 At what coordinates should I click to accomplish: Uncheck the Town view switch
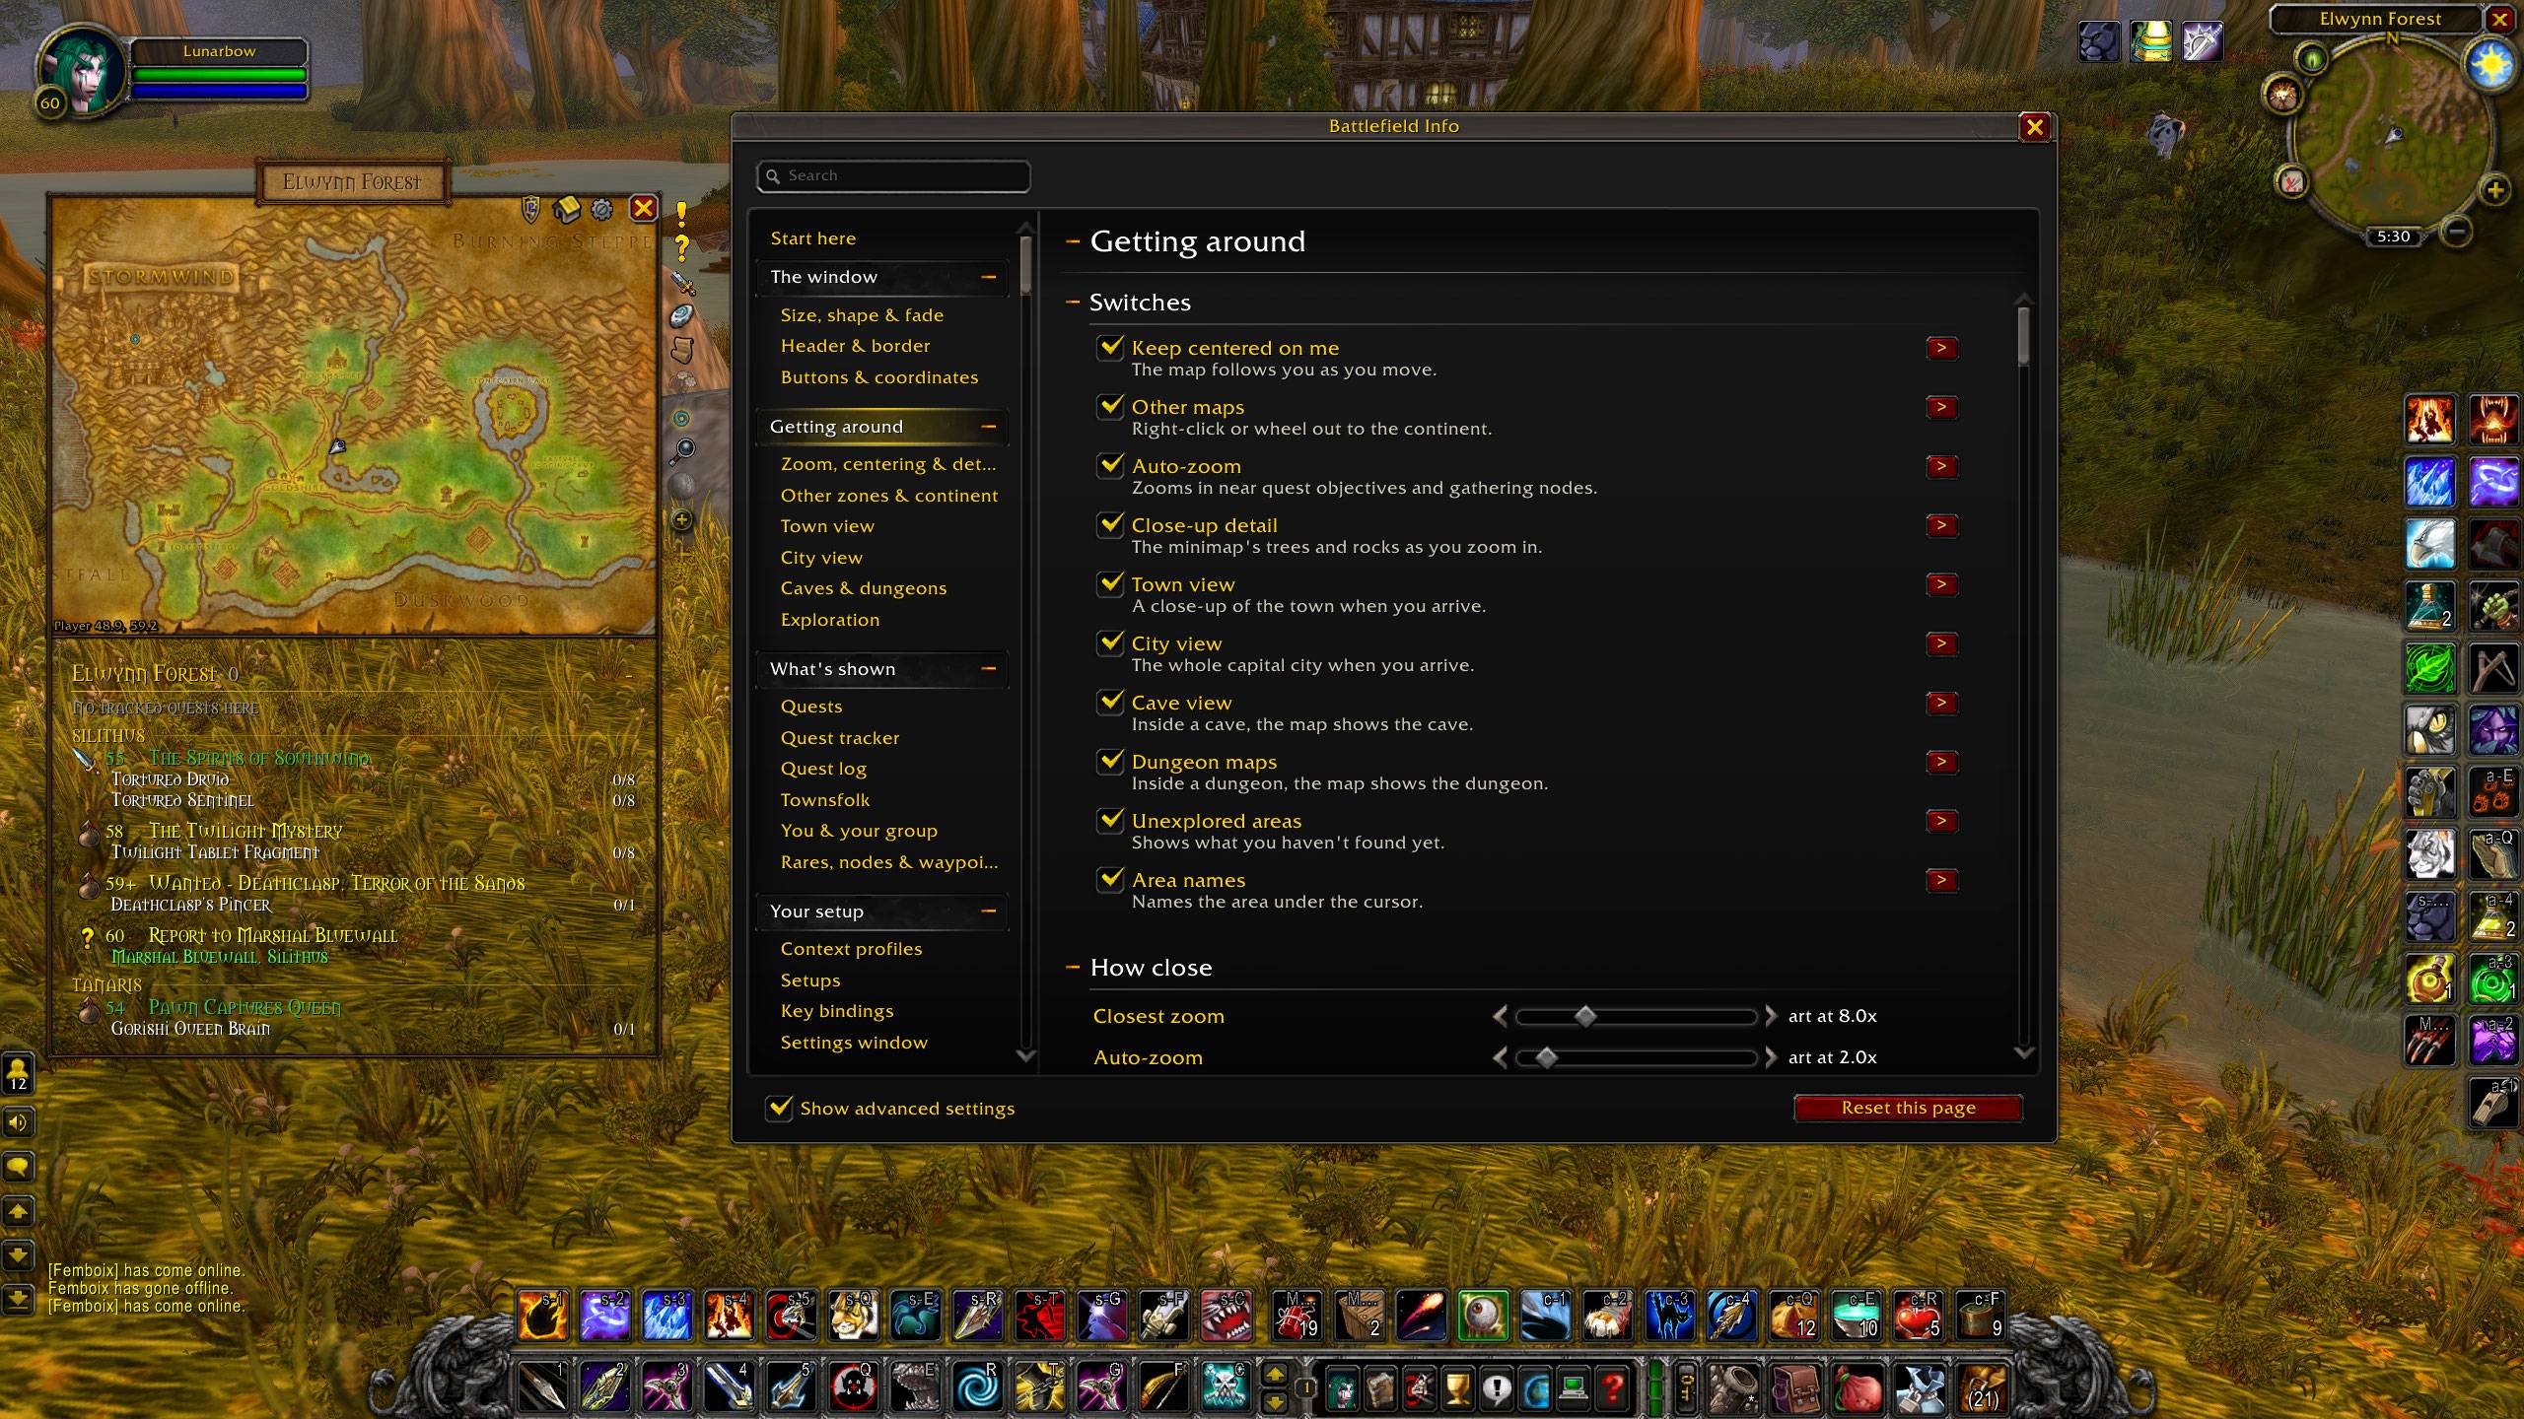pos(1110,583)
